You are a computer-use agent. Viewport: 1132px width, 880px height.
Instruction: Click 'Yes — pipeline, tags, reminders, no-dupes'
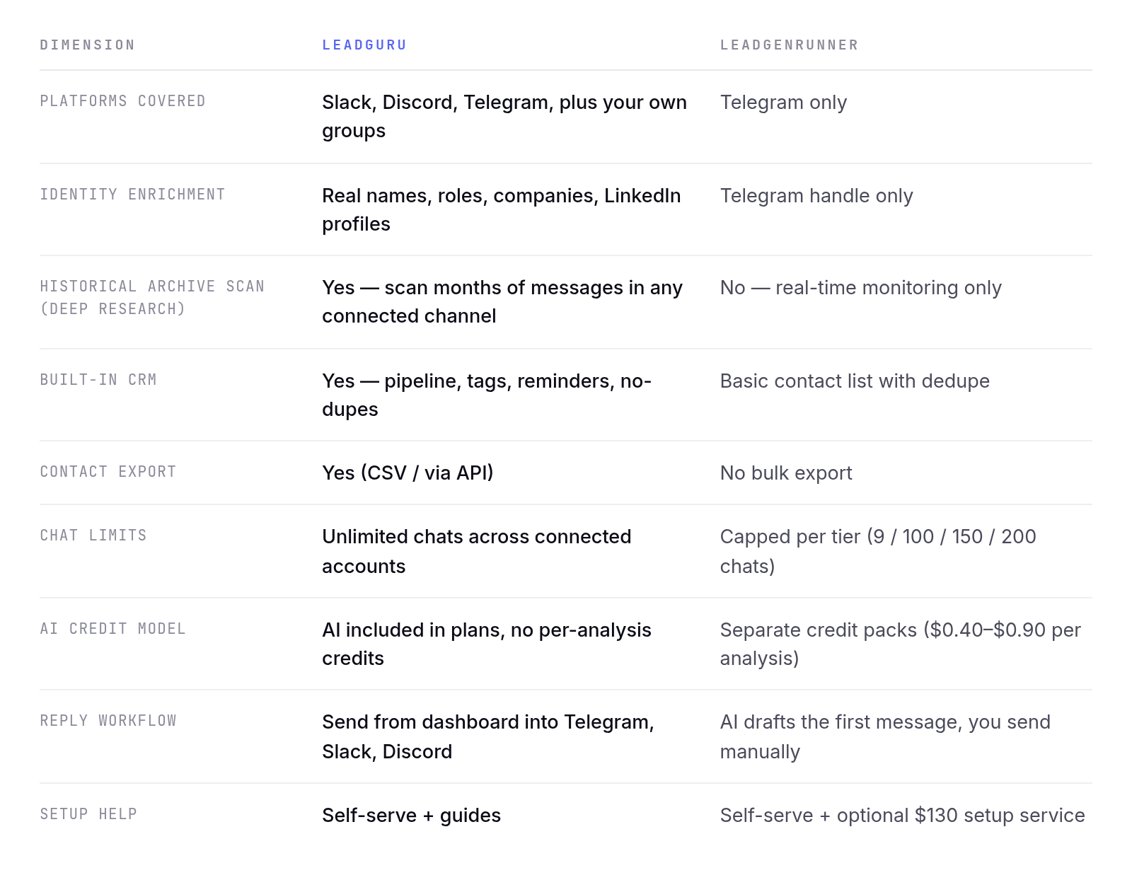tap(487, 395)
